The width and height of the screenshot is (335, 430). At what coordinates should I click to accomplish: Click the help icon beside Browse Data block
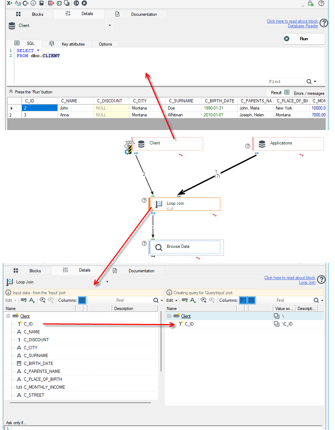point(144,243)
